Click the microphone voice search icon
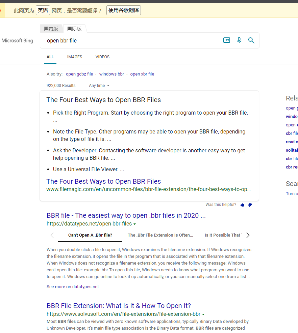This screenshot has height=333, width=298. coord(239,40)
